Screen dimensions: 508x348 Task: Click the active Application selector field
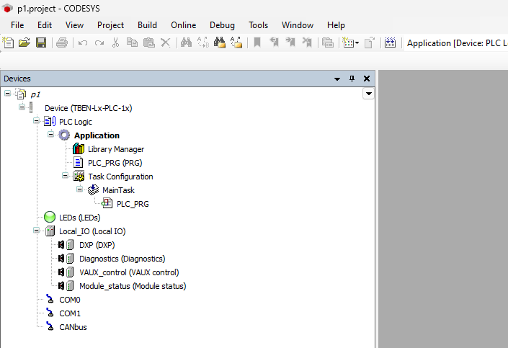click(x=456, y=43)
